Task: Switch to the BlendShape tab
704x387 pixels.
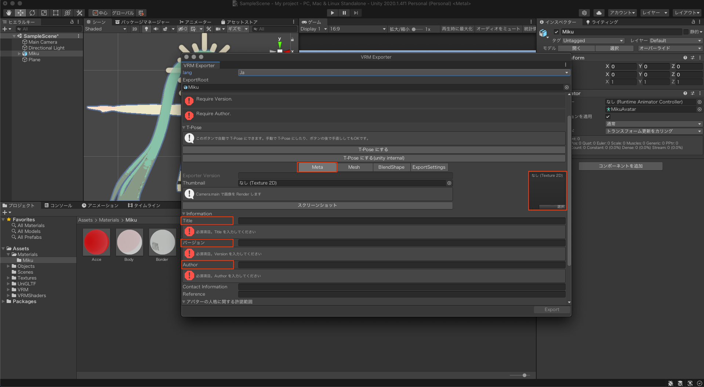Action: 391,167
